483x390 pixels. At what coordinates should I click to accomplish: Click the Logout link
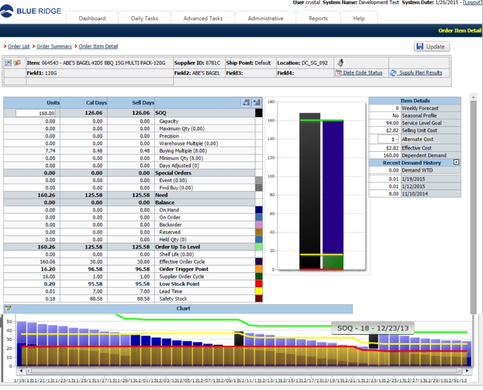click(x=471, y=2)
